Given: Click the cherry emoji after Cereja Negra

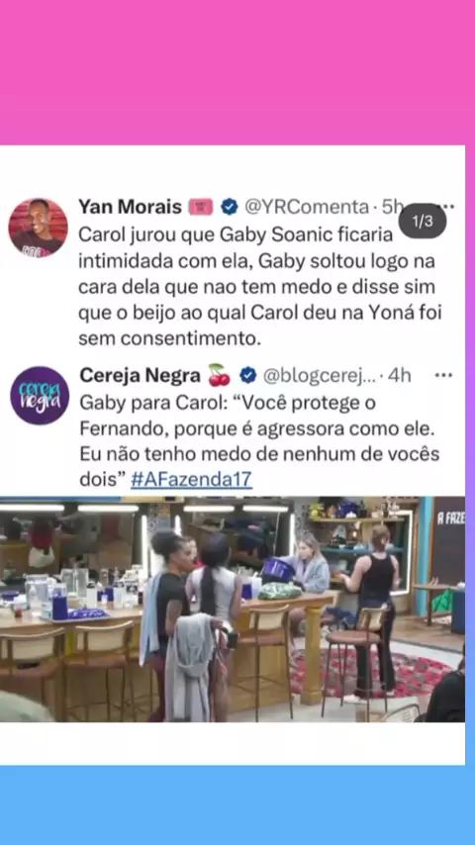Looking at the screenshot, I should pyautogui.click(x=219, y=375).
